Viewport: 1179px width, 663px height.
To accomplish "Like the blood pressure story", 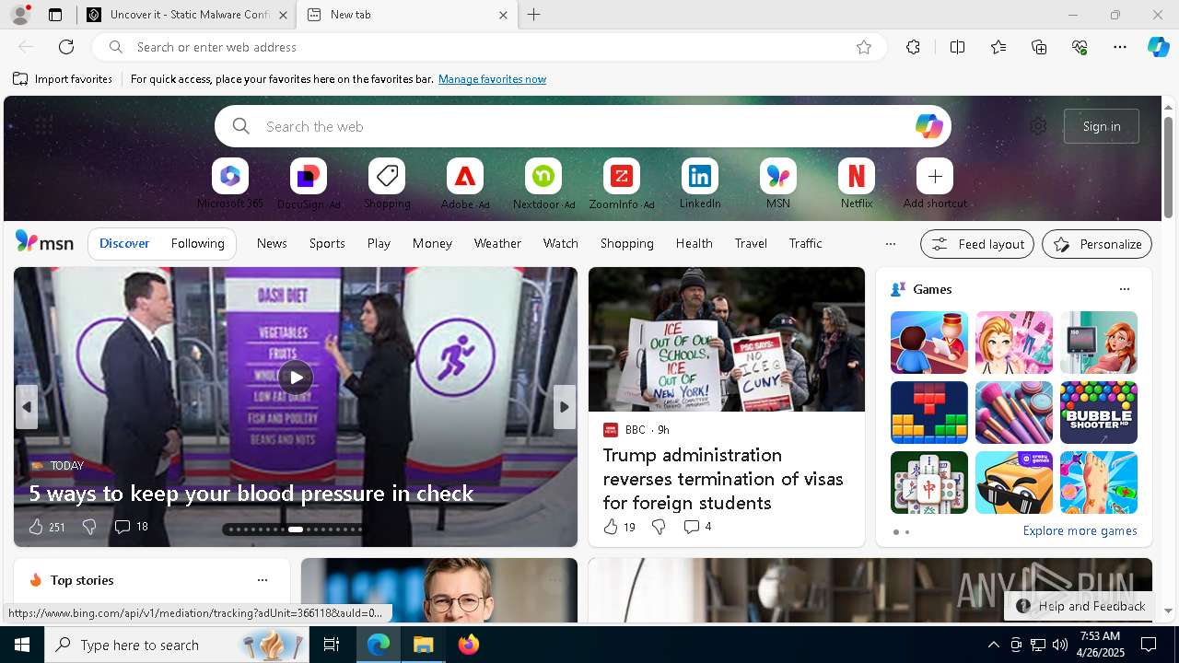I will (36, 527).
